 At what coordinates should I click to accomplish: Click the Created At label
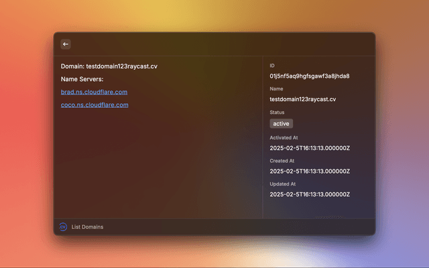point(282,161)
